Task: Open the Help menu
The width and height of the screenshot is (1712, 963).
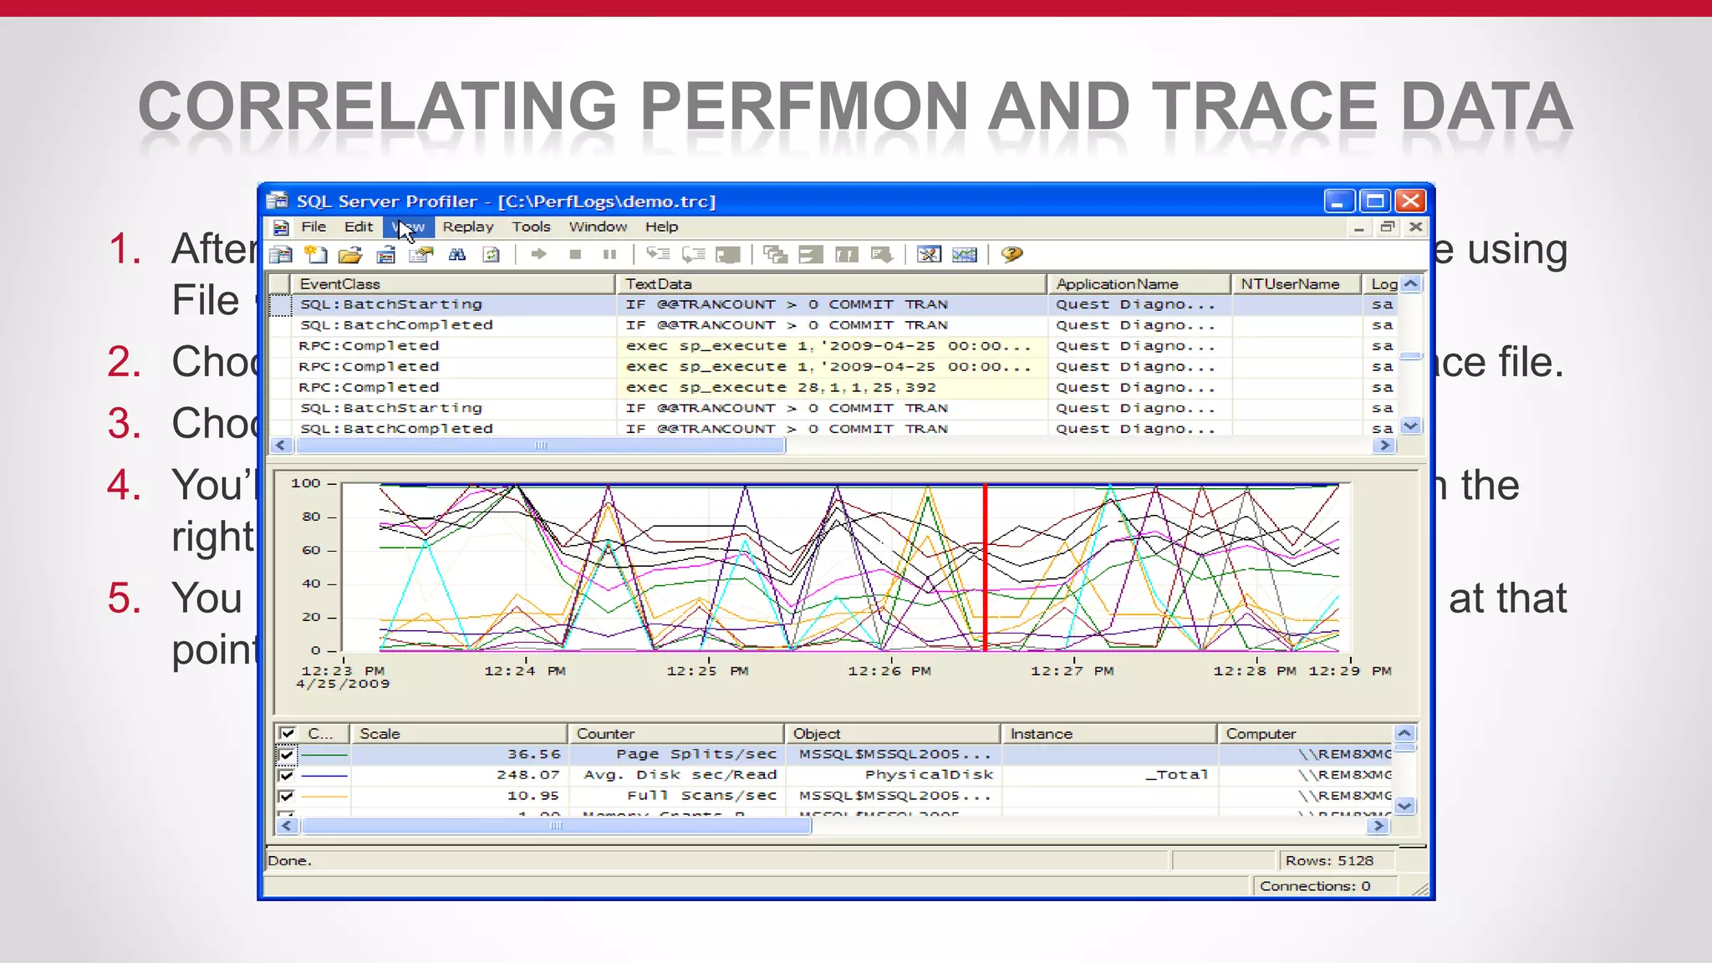Action: (x=662, y=227)
